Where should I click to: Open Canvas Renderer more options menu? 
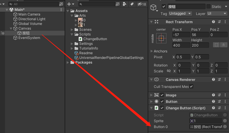point(225,79)
